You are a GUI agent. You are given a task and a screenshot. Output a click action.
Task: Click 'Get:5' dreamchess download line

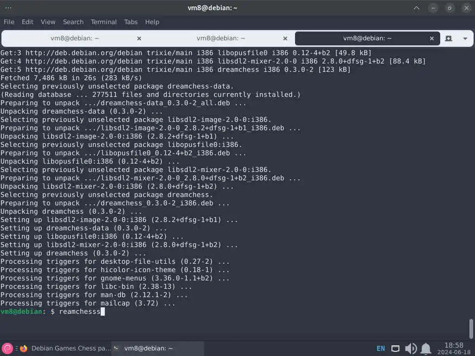175,70
